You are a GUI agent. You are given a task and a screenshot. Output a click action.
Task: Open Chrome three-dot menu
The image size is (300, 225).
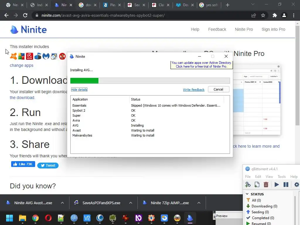[x=294, y=15]
